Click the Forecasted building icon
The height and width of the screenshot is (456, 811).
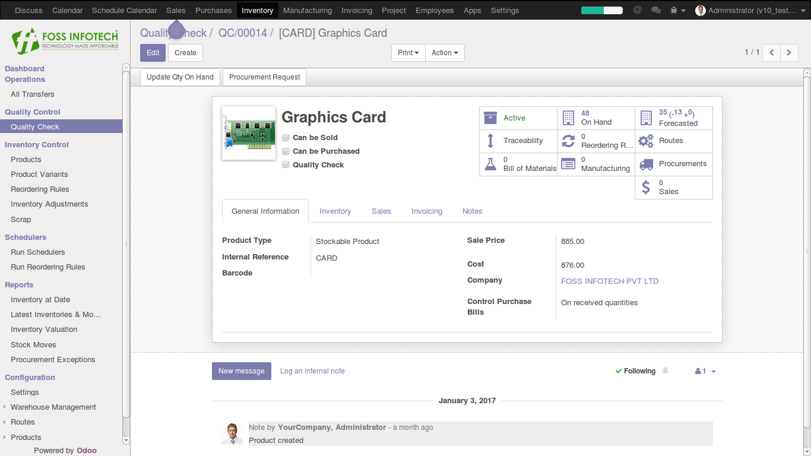(646, 118)
